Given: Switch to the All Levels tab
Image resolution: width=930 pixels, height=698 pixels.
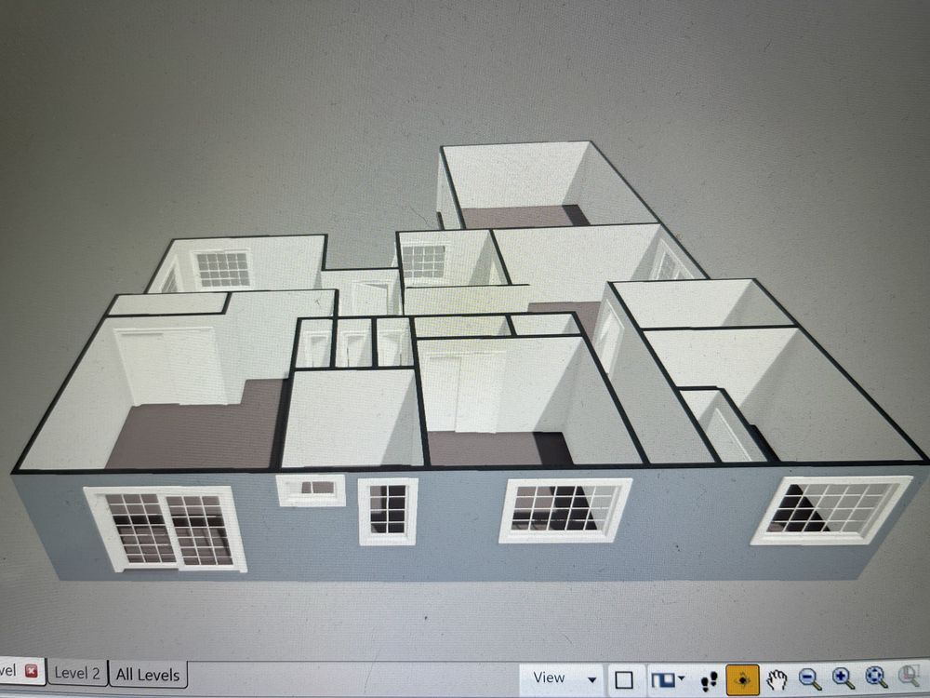Looking at the screenshot, I should (x=149, y=674).
